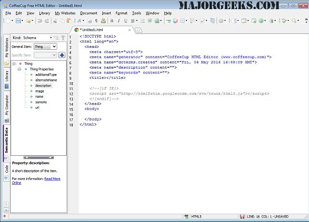Open the My Websites menu
Viewport: 309px width, 222px height.
tap(65, 13)
